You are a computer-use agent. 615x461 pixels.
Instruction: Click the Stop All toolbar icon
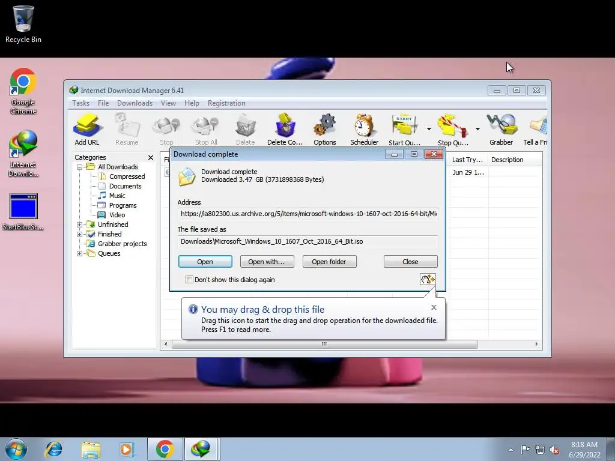[x=206, y=130]
